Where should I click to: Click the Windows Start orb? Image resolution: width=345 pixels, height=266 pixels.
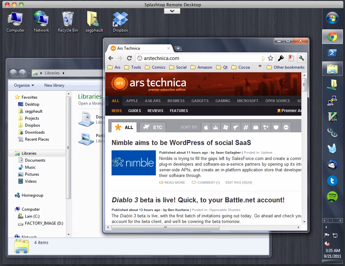(x=332, y=18)
